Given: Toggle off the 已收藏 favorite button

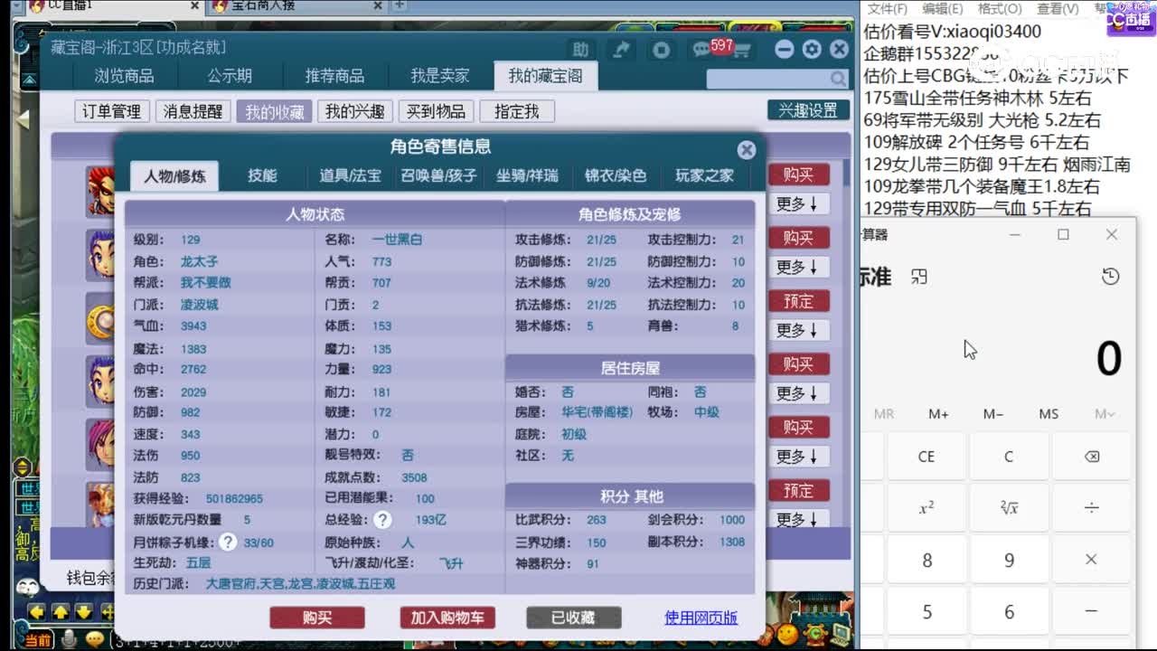Looking at the screenshot, I should pos(573,617).
